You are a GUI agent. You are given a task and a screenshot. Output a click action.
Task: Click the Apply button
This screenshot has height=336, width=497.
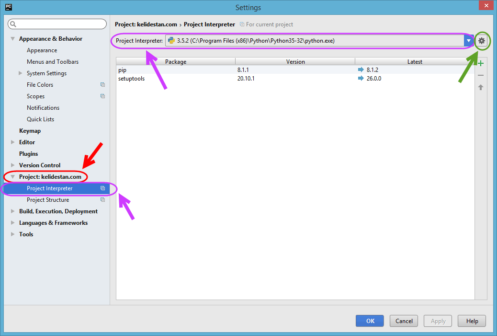(438, 321)
